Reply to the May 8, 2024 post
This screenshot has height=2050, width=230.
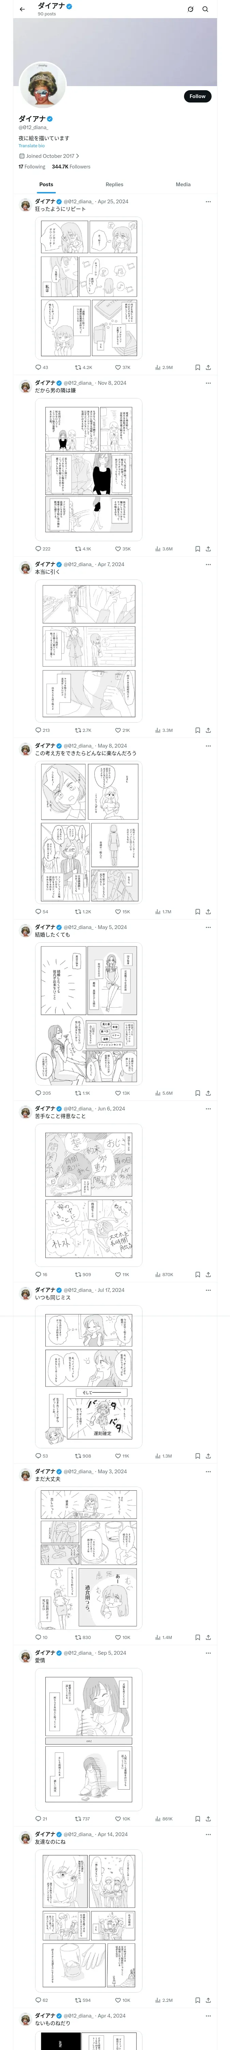coord(38,912)
